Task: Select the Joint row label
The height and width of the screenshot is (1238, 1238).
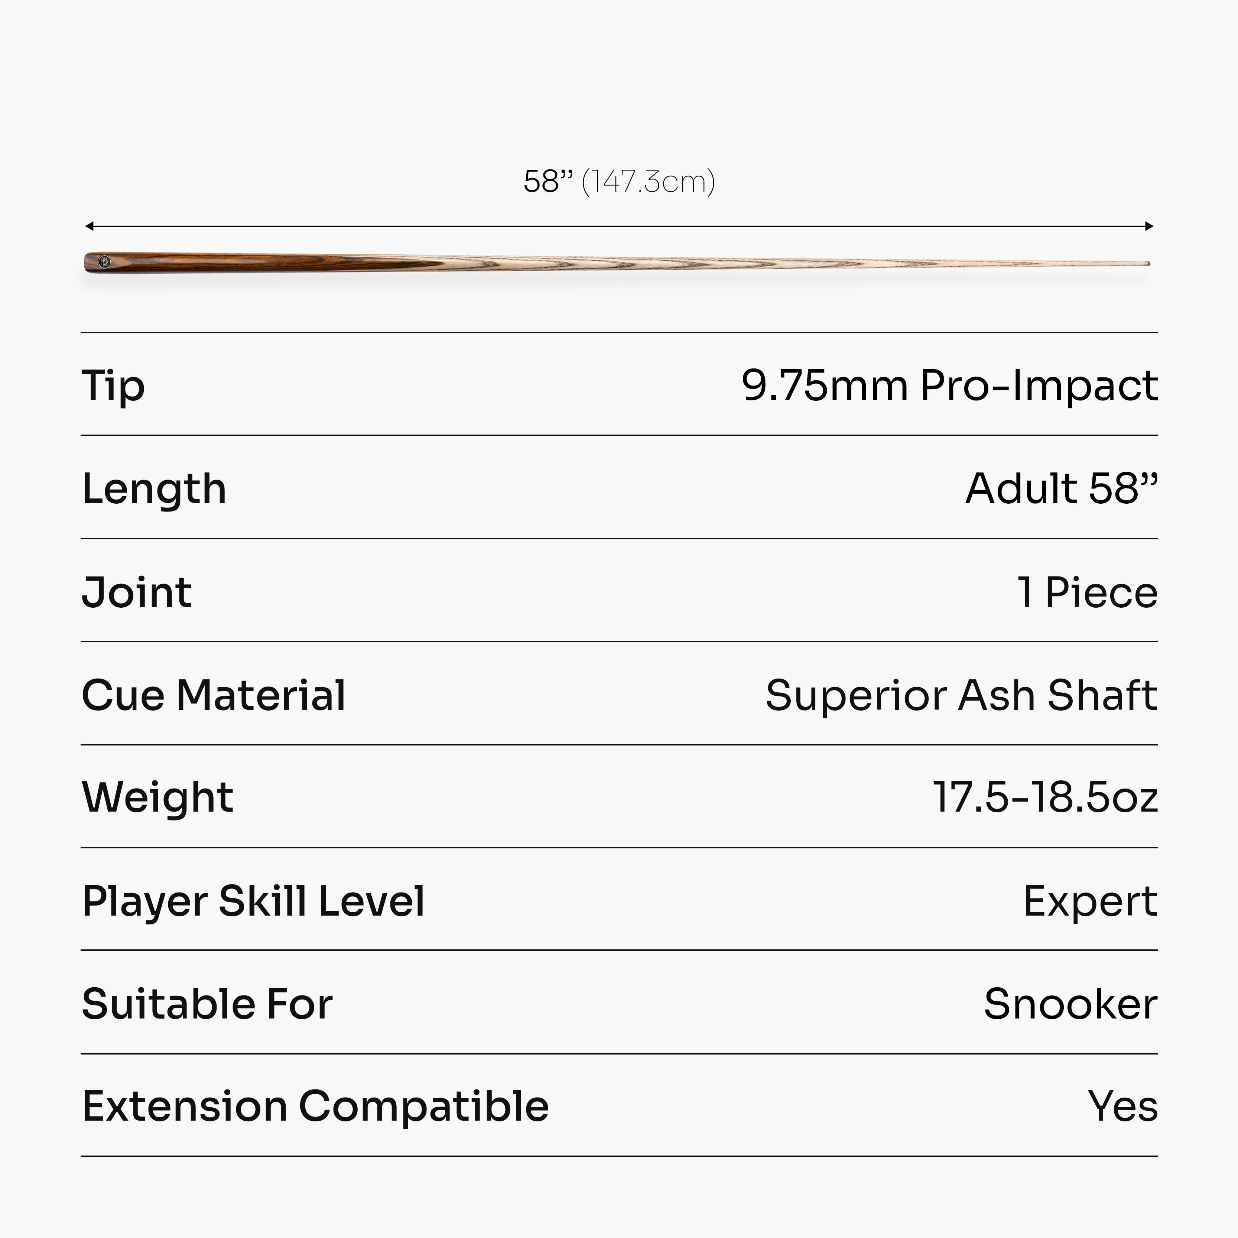Action: (136, 593)
